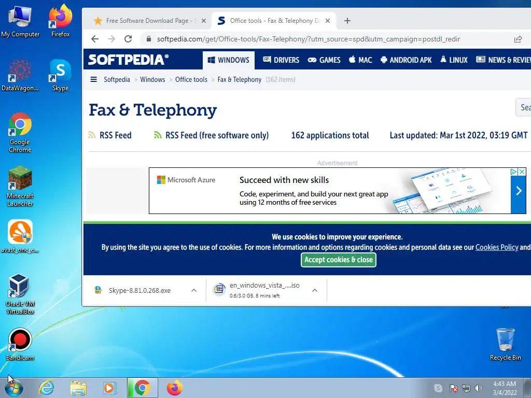
Task: Open Windows Media Player from taskbar
Action: pyautogui.click(x=110, y=388)
